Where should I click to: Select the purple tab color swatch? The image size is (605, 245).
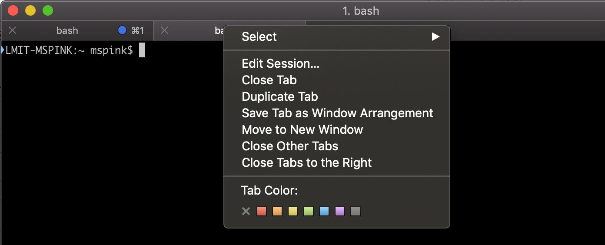(340, 212)
